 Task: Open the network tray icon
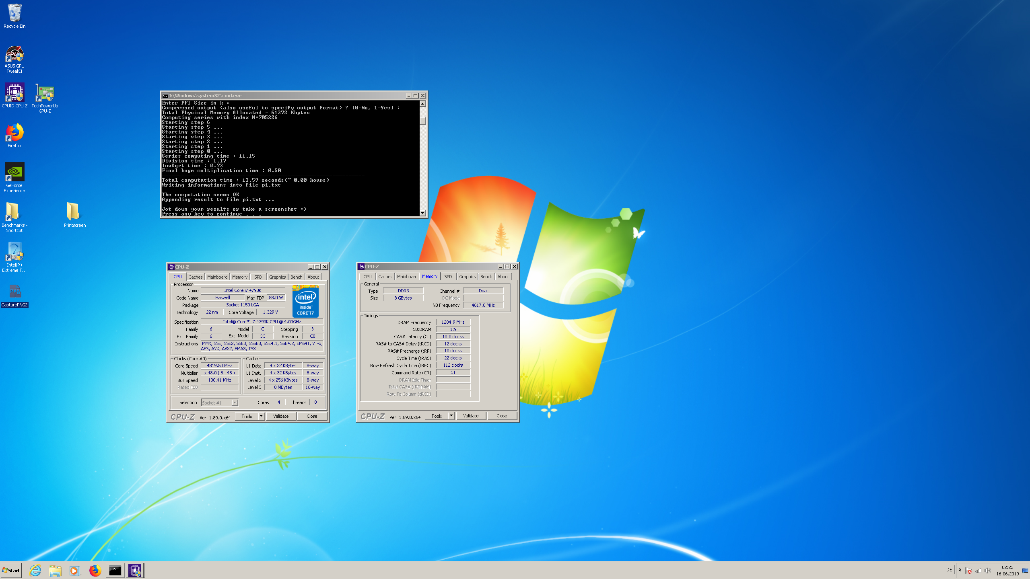point(978,571)
